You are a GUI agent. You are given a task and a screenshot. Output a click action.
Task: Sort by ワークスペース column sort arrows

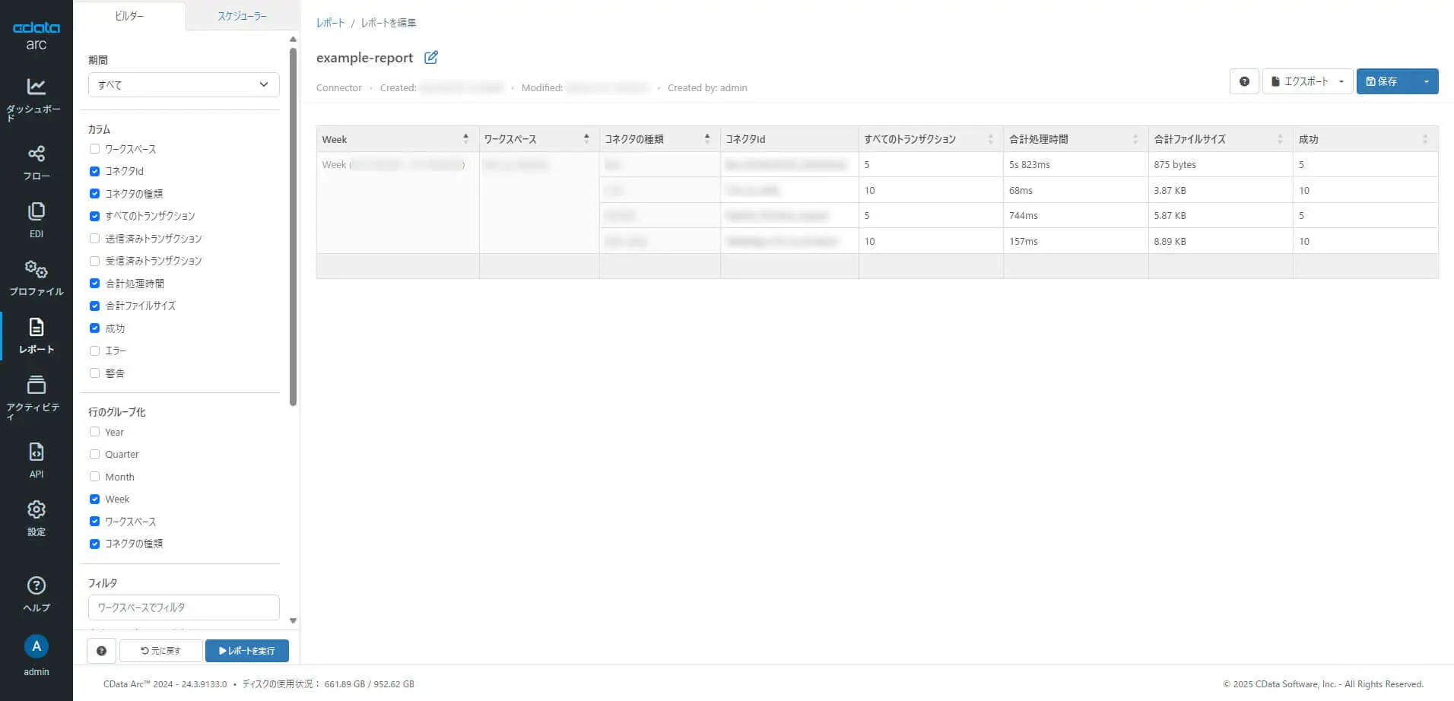coord(586,139)
